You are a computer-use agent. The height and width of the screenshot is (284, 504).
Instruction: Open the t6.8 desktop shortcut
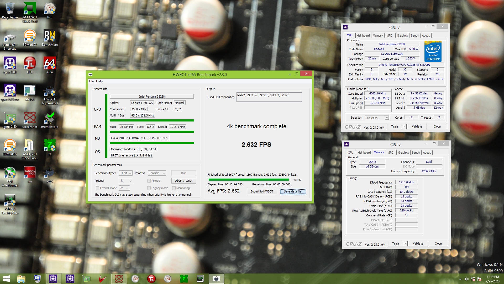[x=50, y=11]
